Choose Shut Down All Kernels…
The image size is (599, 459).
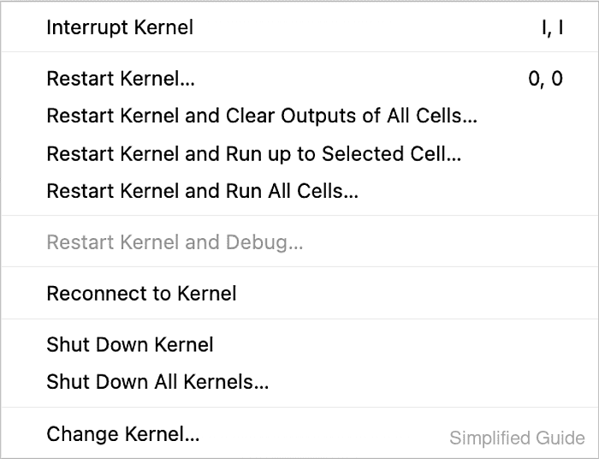pyautogui.click(x=299, y=382)
